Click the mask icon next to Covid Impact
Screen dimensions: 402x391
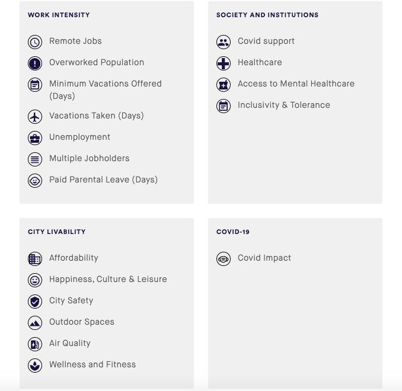click(224, 259)
